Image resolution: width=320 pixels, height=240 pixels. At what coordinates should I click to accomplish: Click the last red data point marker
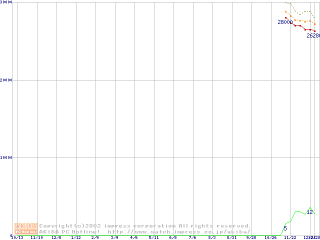(314, 31)
